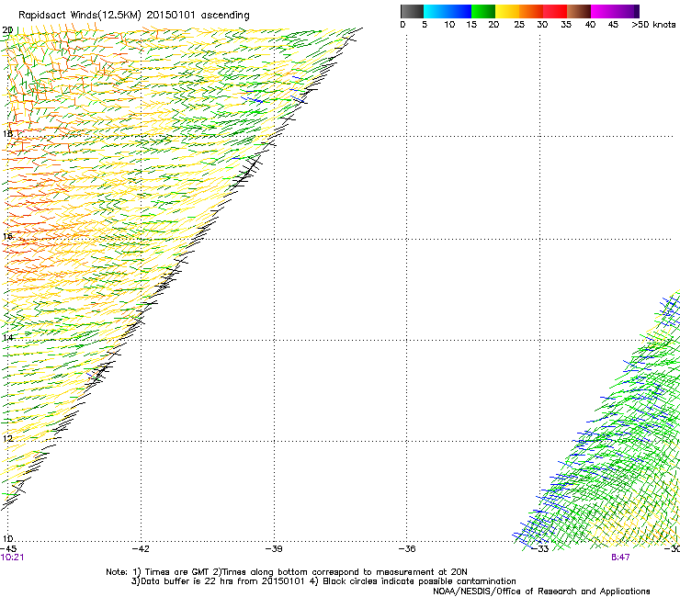Screen dimensions: 680x597
Task: Click the purple 10:21 pass time
Action: coord(12,558)
